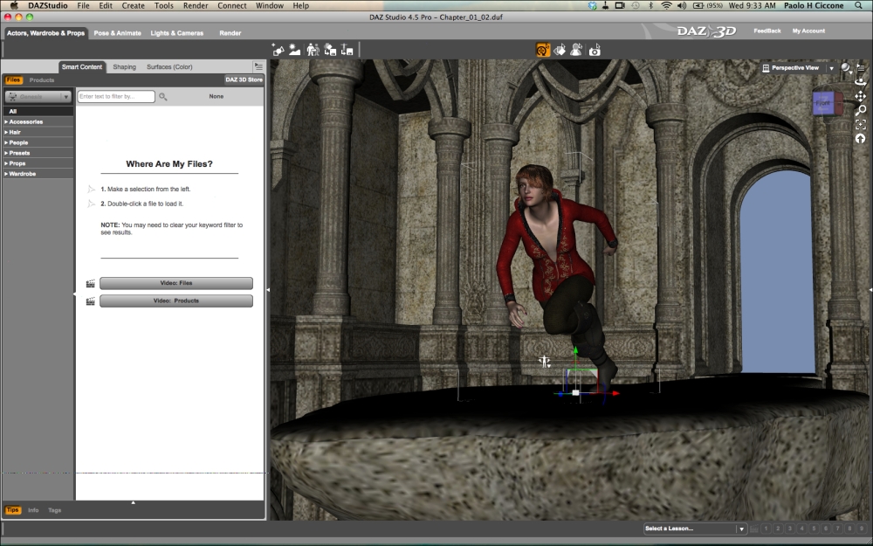Image resolution: width=873 pixels, height=546 pixels.
Task: Open the Create menu
Action: pos(133,5)
